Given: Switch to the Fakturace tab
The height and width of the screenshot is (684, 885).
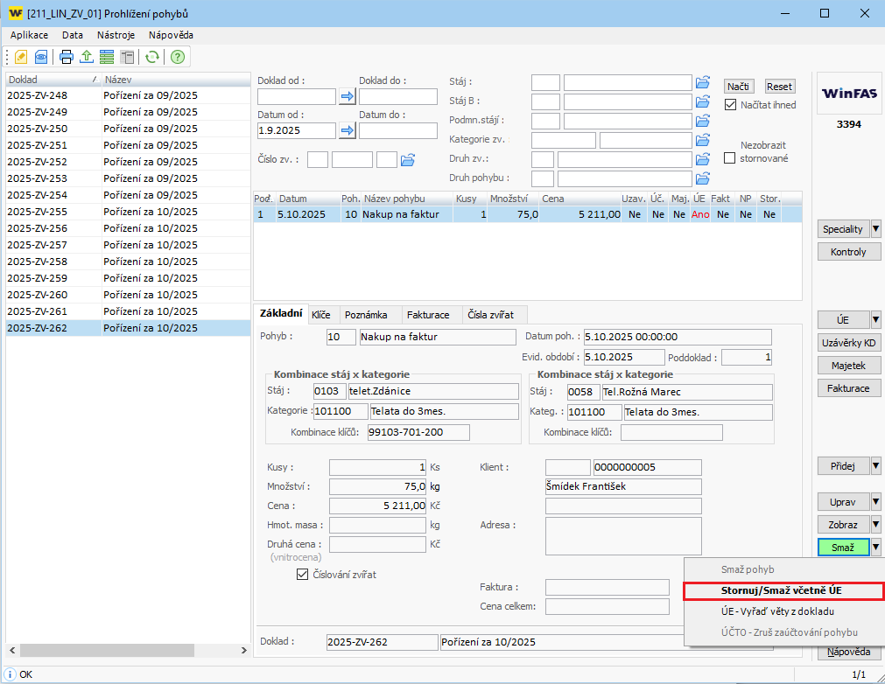Looking at the screenshot, I should tap(428, 314).
